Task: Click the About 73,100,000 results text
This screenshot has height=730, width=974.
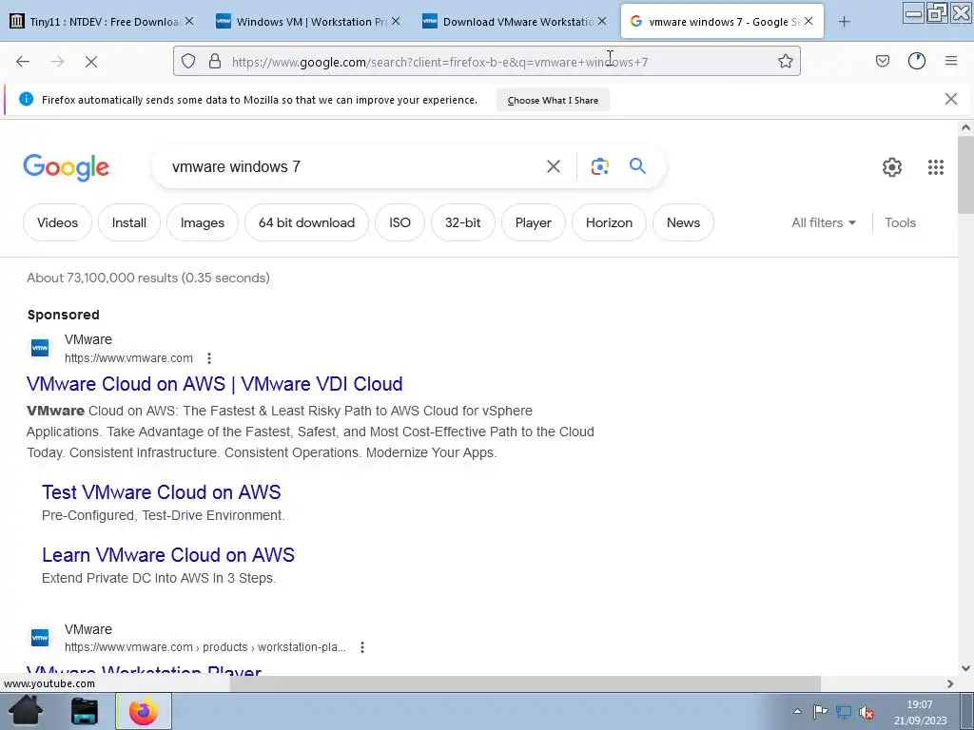Action: (147, 278)
